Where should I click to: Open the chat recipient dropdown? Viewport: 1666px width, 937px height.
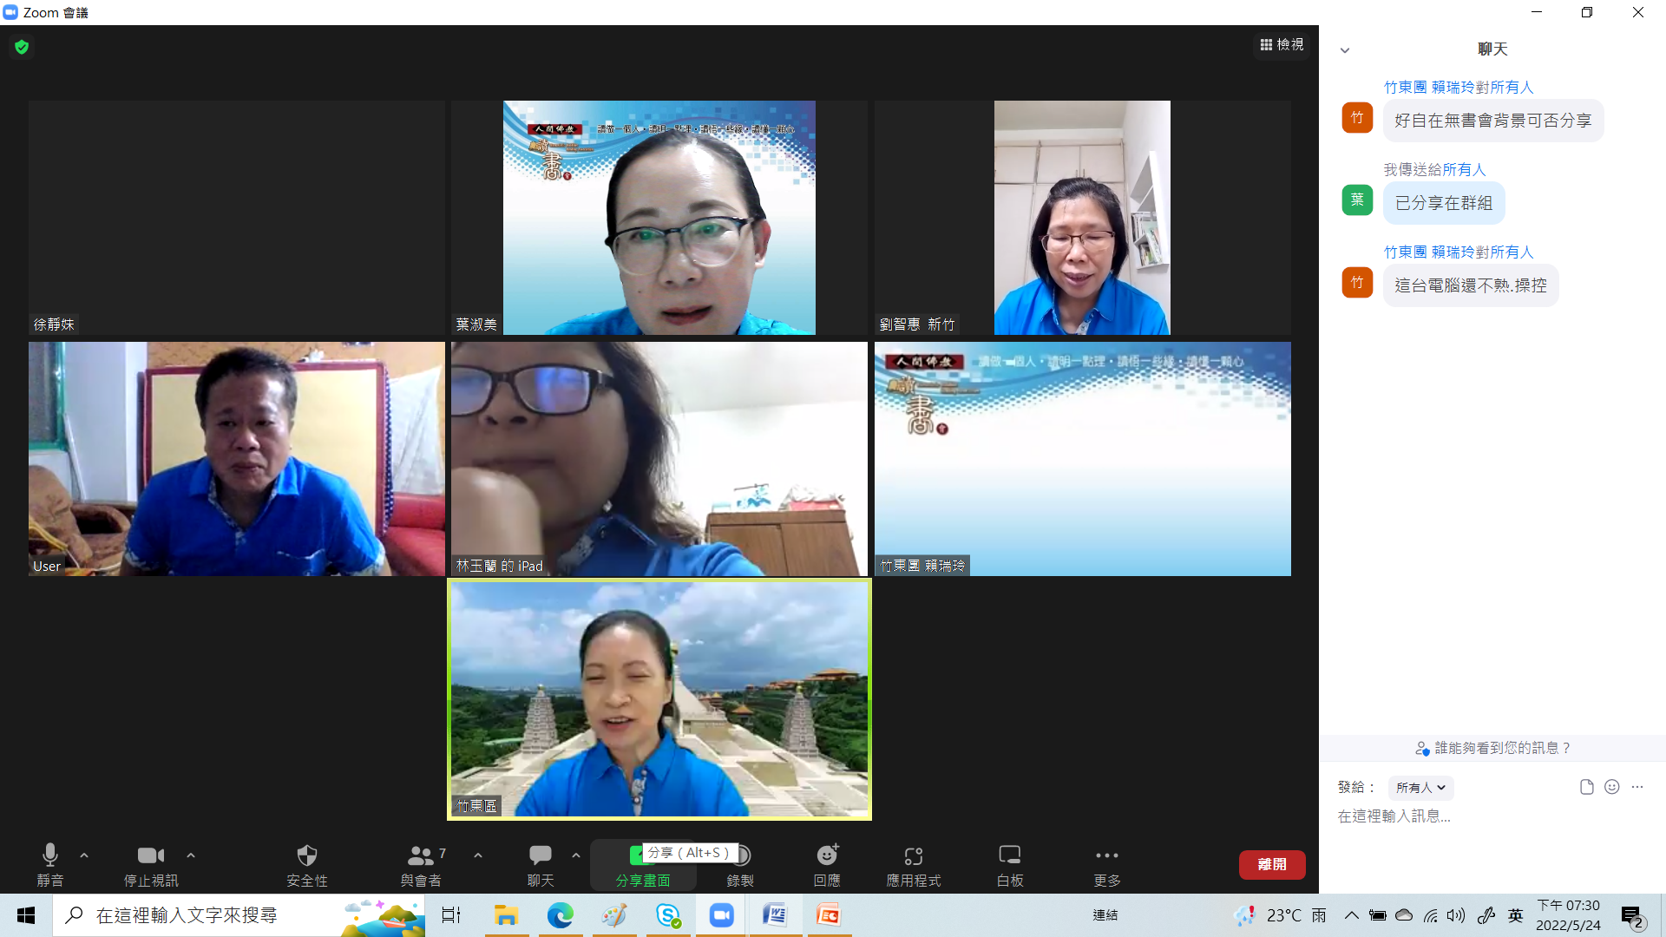pos(1420,787)
